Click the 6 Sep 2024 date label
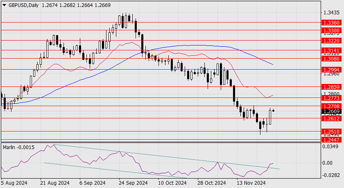 pos(93,183)
